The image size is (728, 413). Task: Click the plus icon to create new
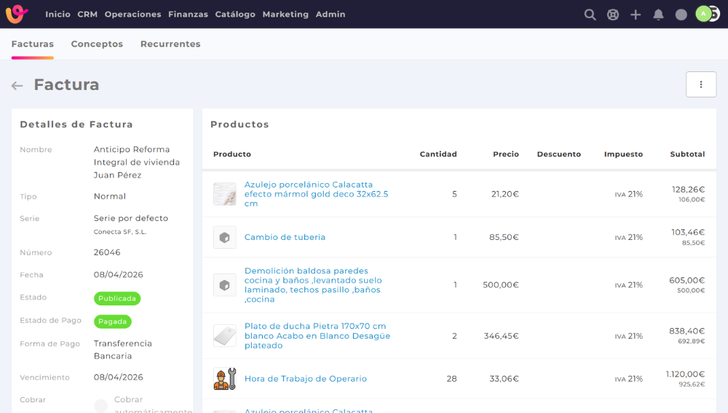(636, 15)
